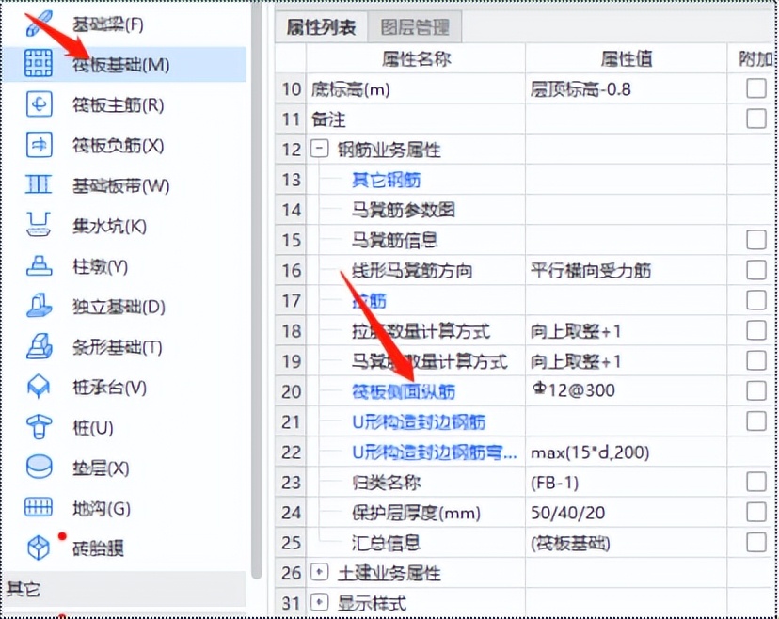779x619 pixels.
Task: Open the 桩承台(V) tool
Action: coord(103,388)
